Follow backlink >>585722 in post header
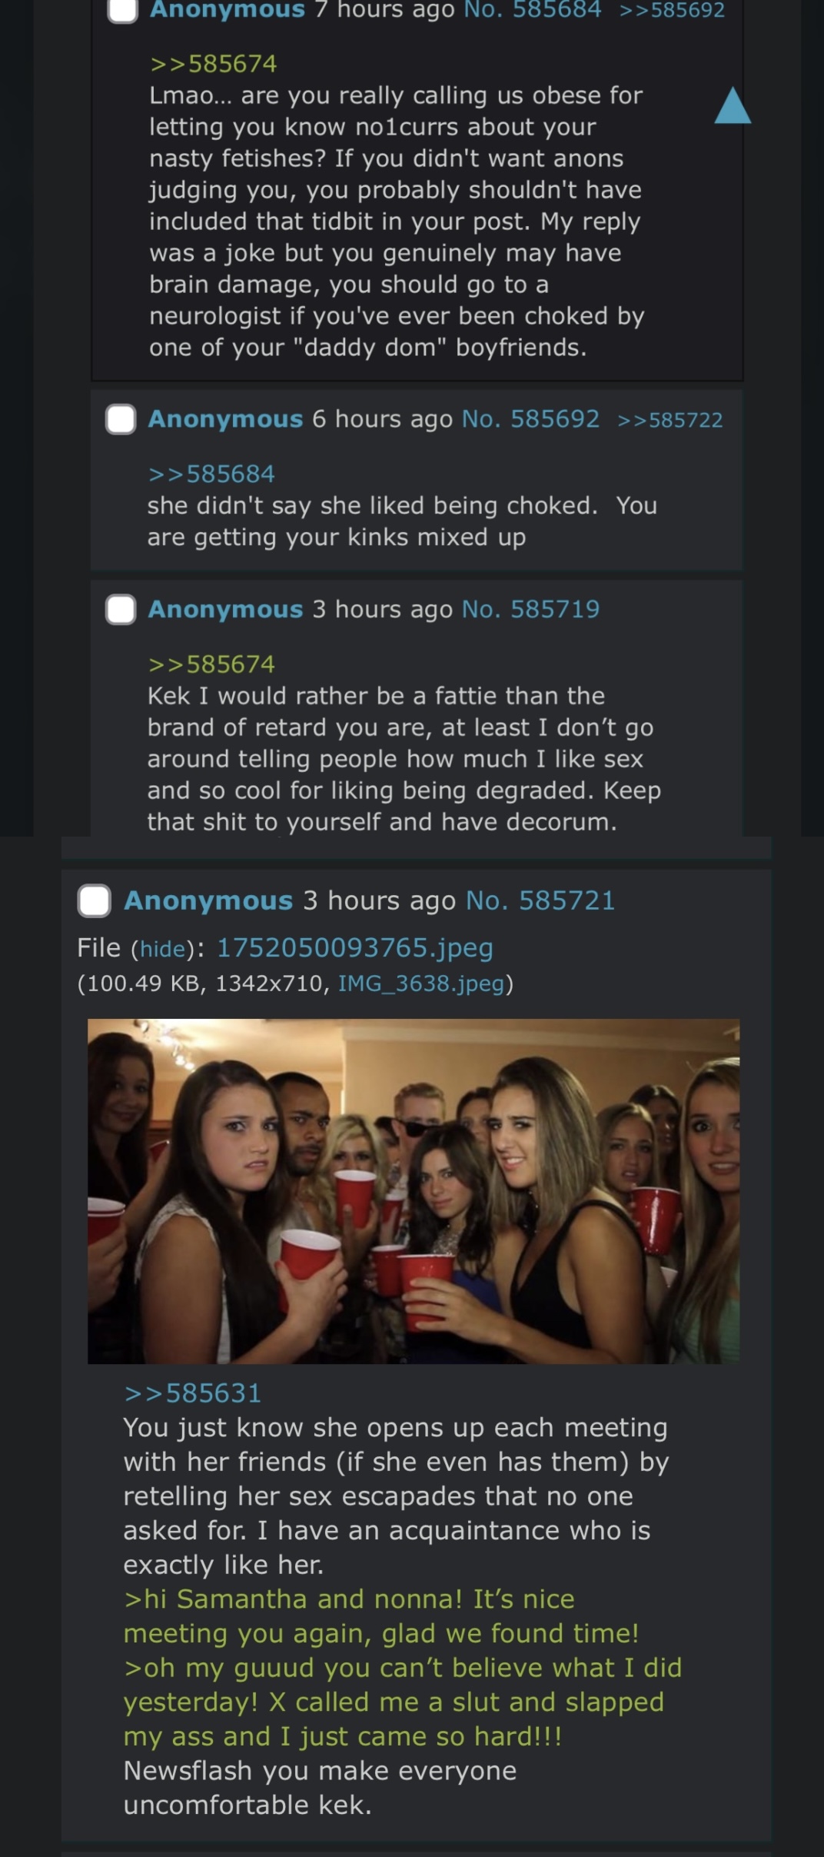 click(x=670, y=420)
